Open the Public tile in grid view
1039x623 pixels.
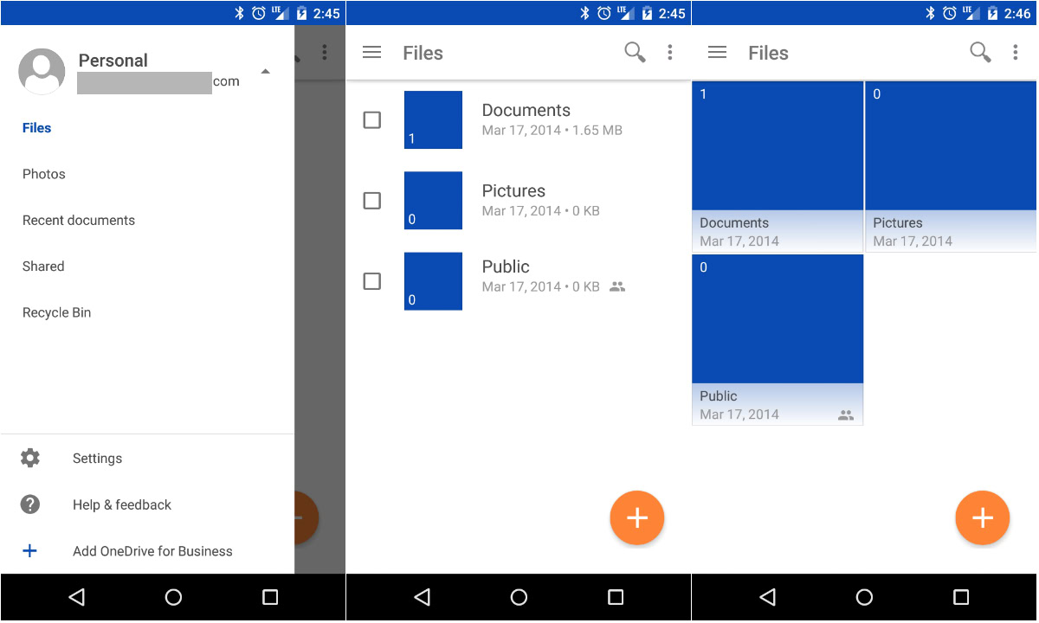pyautogui.click(x=778, y=339)
